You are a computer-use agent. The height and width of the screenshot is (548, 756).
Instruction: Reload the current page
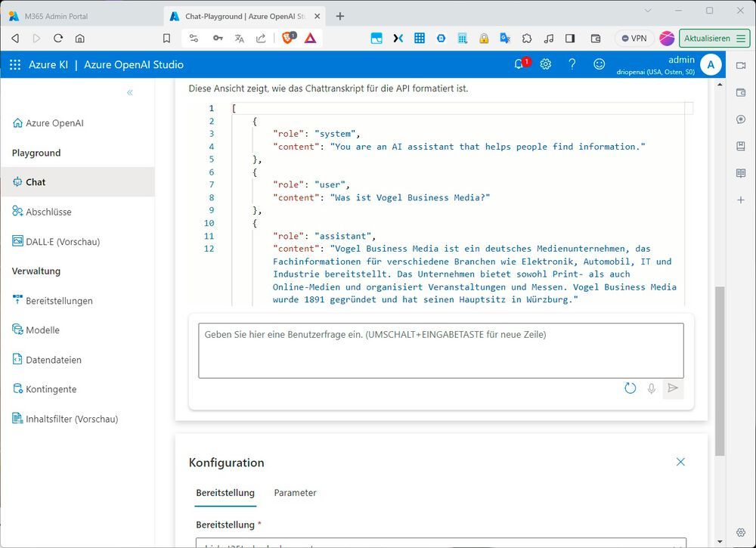pyautogui.click(x=58, y=38)
